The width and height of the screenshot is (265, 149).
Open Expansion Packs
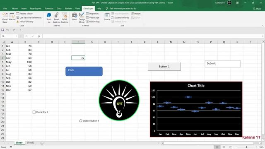point(120,17)
